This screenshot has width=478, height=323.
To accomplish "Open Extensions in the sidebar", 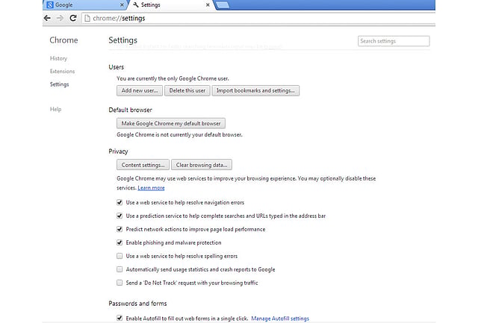I will [62, 71].
